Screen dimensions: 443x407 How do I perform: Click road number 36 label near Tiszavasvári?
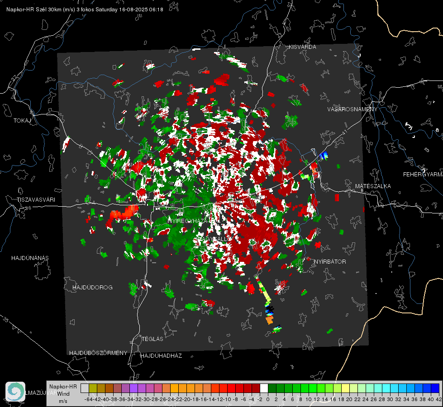tap(28, 208)
